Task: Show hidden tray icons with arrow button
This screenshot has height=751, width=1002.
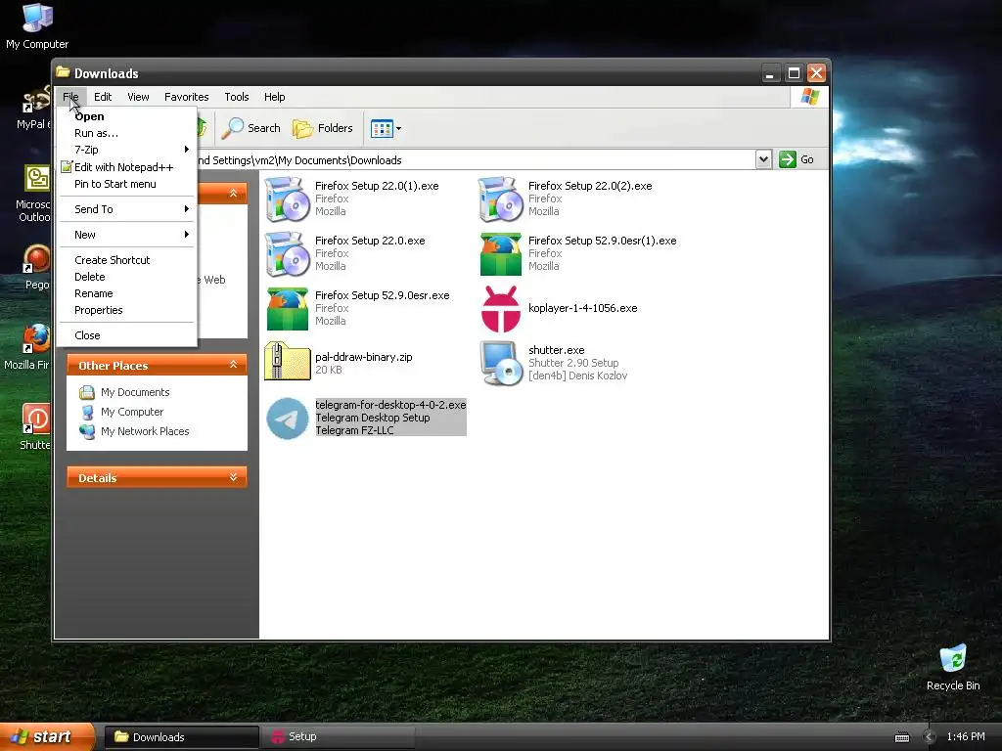Action: click(x=929, y=737)
